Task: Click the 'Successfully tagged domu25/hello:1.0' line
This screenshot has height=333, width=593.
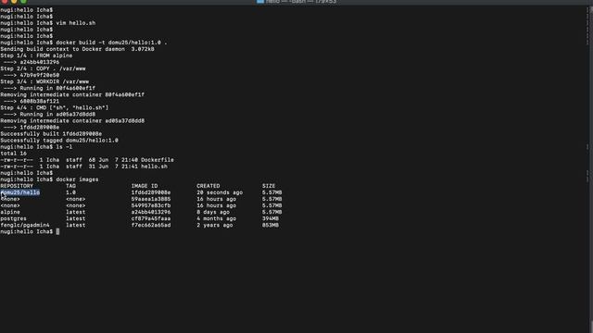Action: (x=59, y=141)
